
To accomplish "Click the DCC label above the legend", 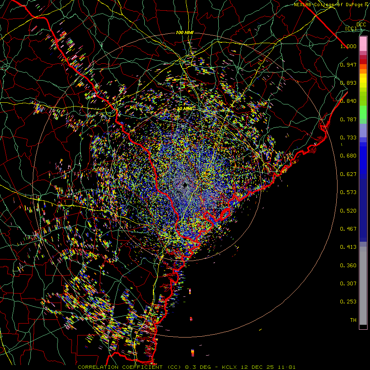I will 361,25.
